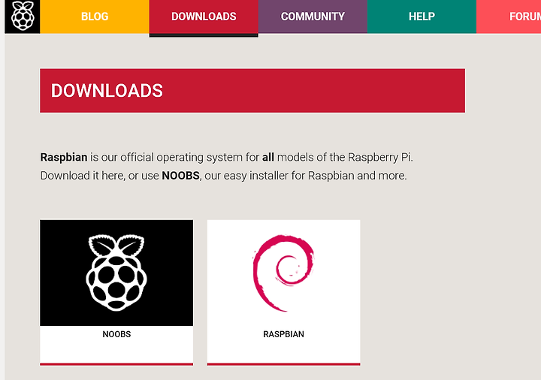Screen dimensions: 541x380
Task: Select the Downloads navigation tab
Action: tap(204, 17)
